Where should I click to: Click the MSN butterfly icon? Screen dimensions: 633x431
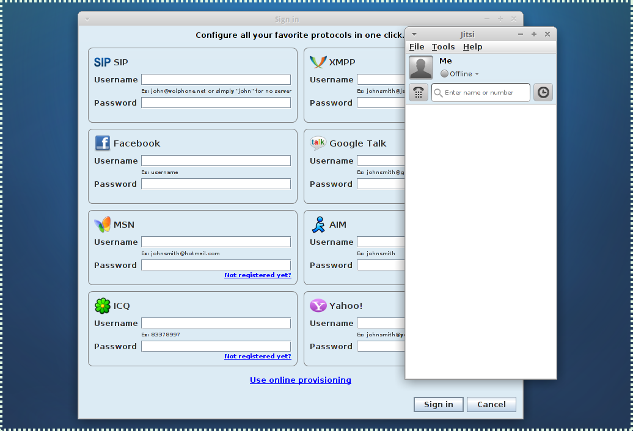pos(102,225)
